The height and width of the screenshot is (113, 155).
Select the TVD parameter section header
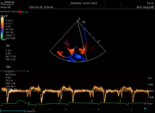pos(8,67)
